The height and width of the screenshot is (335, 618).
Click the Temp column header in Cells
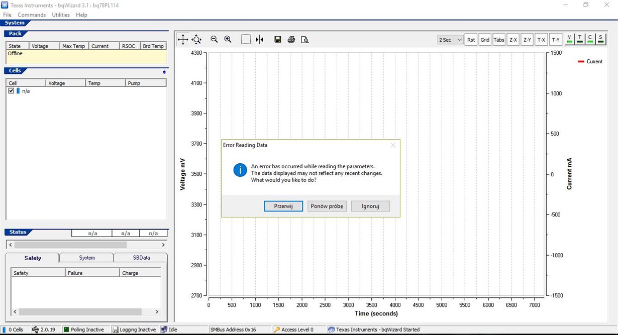click(x=106, y=83)
